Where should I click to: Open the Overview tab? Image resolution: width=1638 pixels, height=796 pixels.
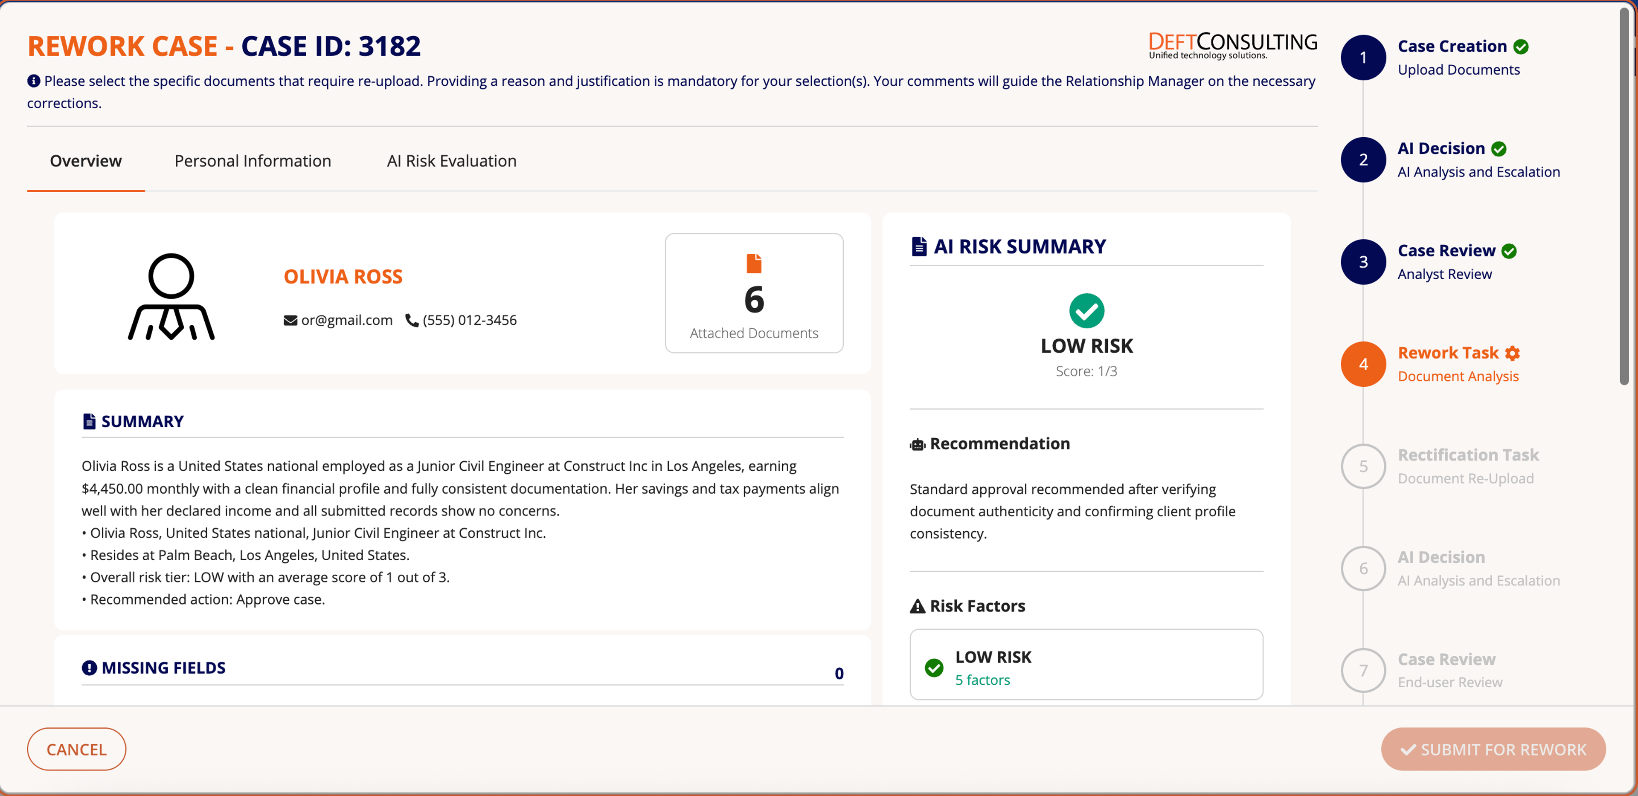coord(86,161)
